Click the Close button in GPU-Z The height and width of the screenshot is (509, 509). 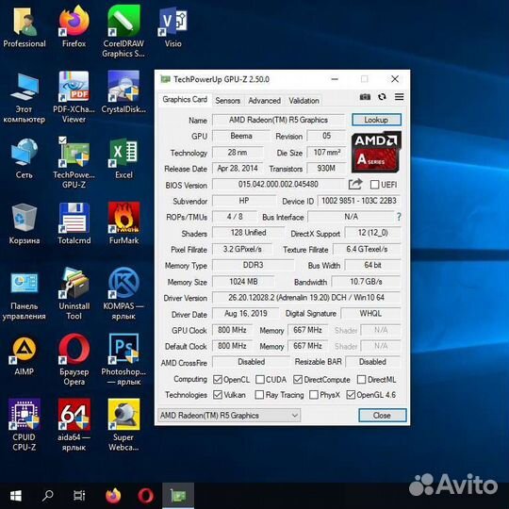coord(382,415)
